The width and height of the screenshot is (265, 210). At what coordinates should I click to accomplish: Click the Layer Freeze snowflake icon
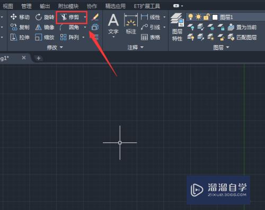click(x=211, y=27)
